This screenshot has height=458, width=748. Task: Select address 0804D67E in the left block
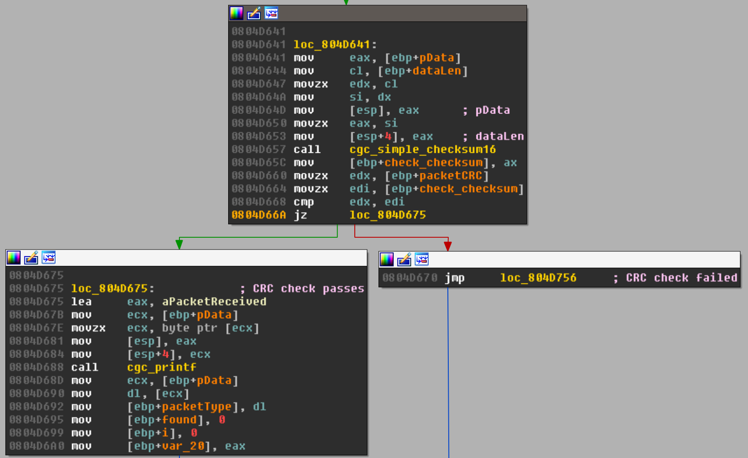point(36,328)
